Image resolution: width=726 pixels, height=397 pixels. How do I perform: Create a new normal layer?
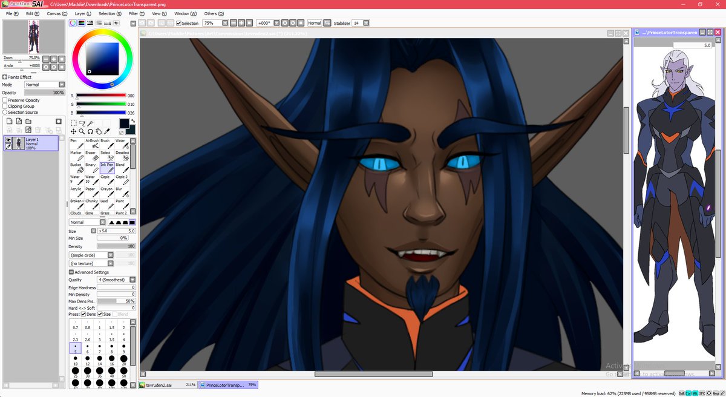pos(9,121)
